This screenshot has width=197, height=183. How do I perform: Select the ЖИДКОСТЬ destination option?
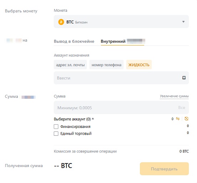[139, 65]
